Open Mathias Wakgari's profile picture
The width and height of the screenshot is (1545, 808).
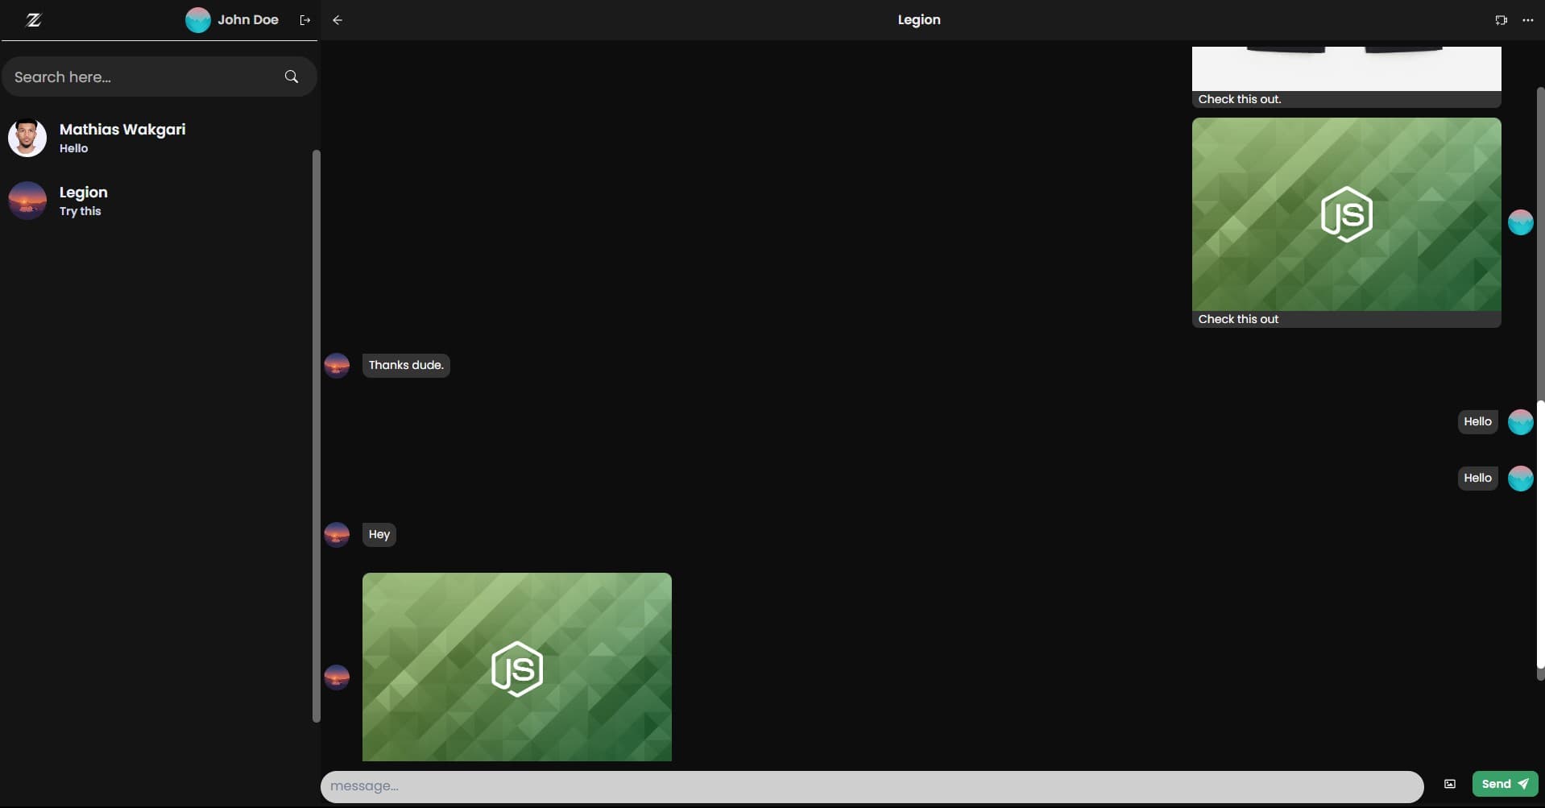point(27,138)
